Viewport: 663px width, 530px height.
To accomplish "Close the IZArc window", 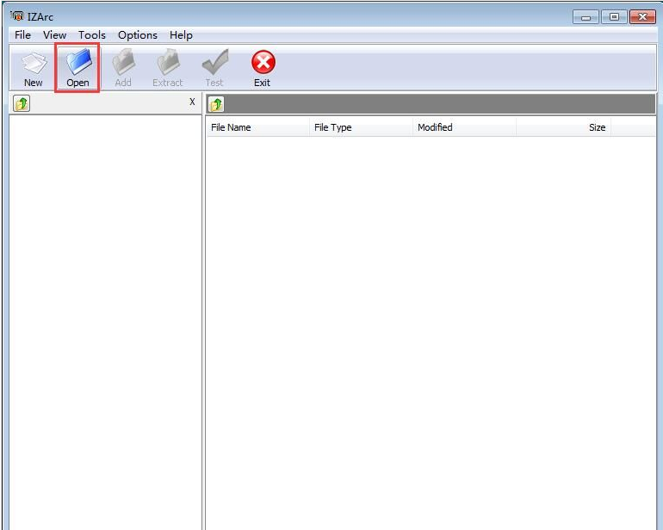I will coord(642,17).
